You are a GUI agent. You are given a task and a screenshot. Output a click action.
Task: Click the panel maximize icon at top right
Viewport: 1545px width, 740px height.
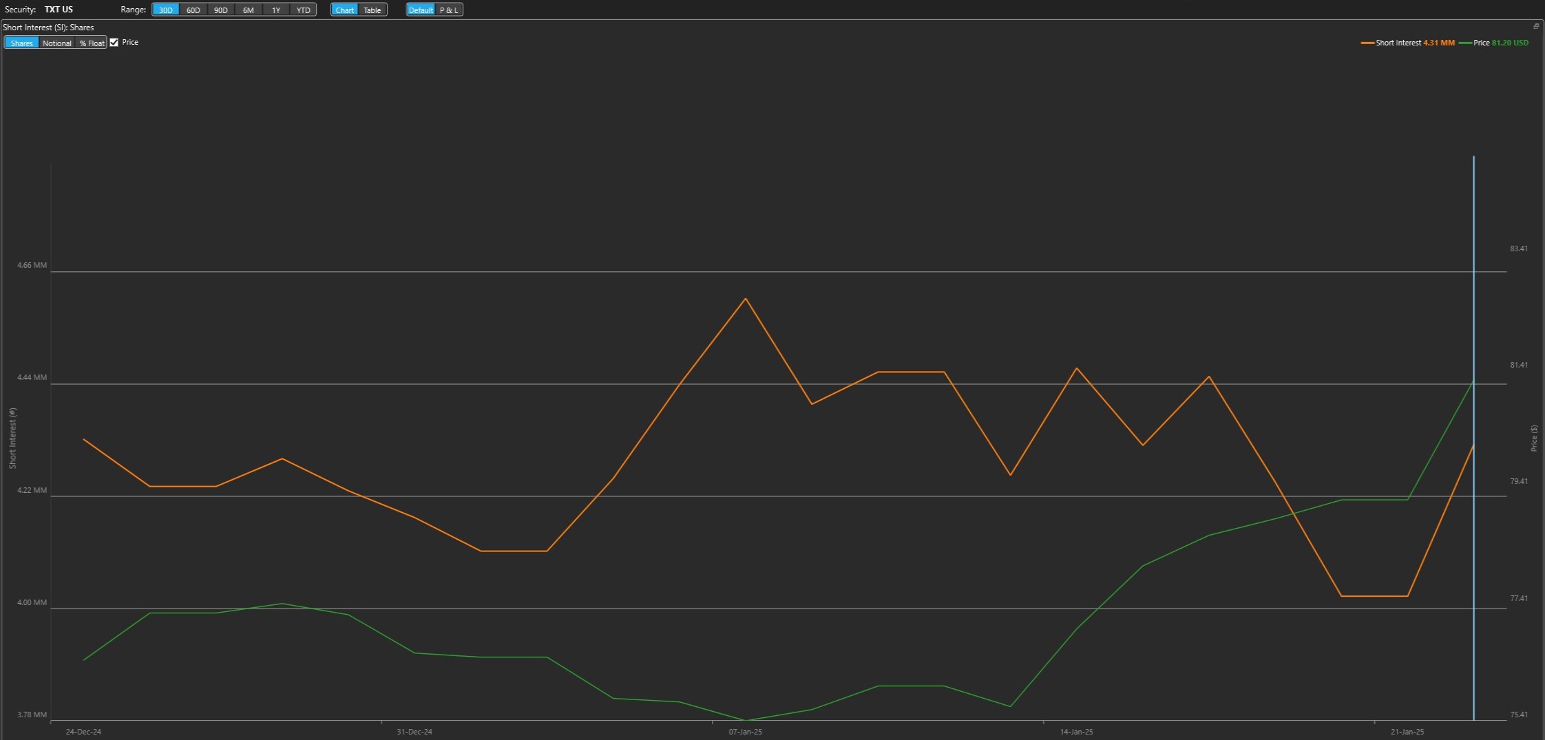click(x=1536, y=26)
